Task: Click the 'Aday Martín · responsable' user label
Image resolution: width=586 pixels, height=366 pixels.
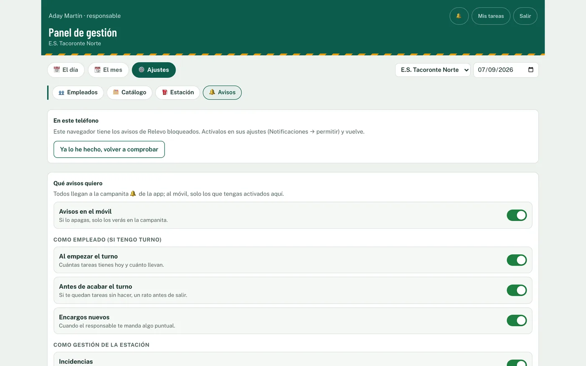Action: point(85,16)
